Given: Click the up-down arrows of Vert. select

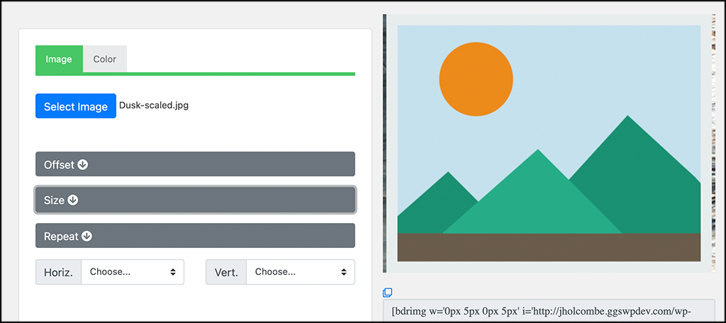Looking at the screenshot, I should 344,272.
